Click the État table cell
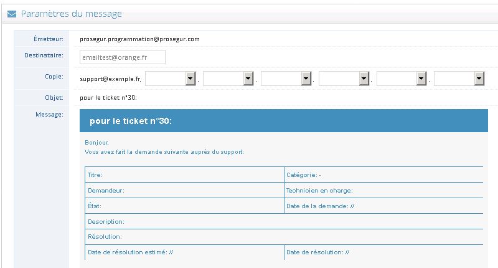 184,206
